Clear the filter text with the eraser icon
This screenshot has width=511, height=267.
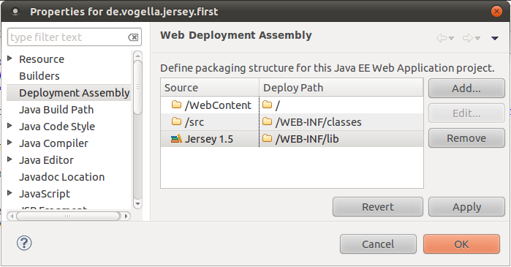133,37
